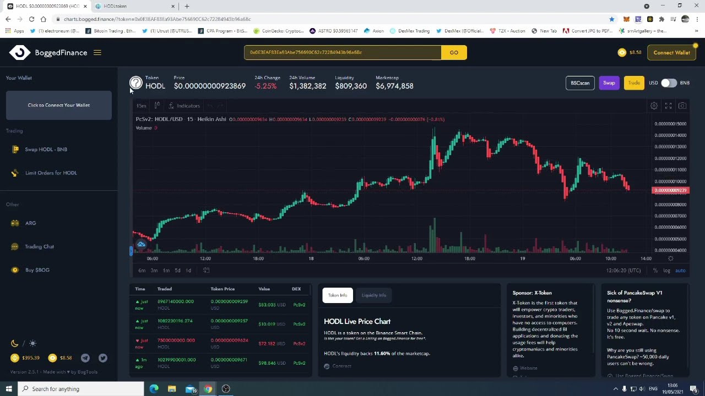Bookmark the page with the star icon
The image size is (705, 396).
coord(611,19)
